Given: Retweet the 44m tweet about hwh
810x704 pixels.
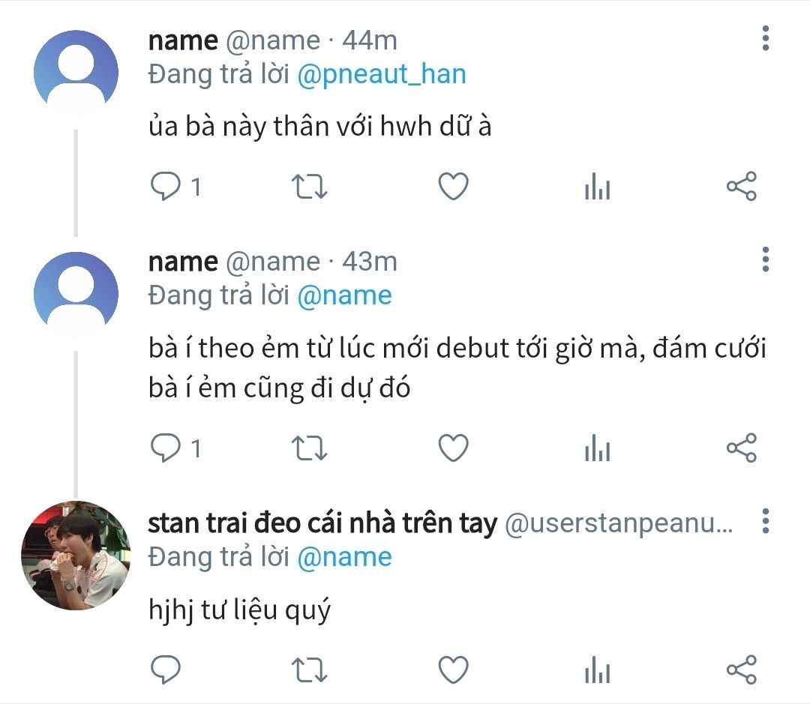Looking at the screenshot, I should coord(308,187).
